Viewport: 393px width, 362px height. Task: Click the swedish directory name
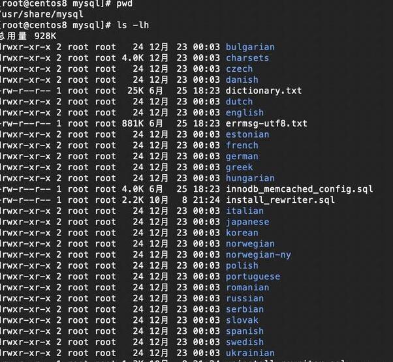click(x=245, y=342)
